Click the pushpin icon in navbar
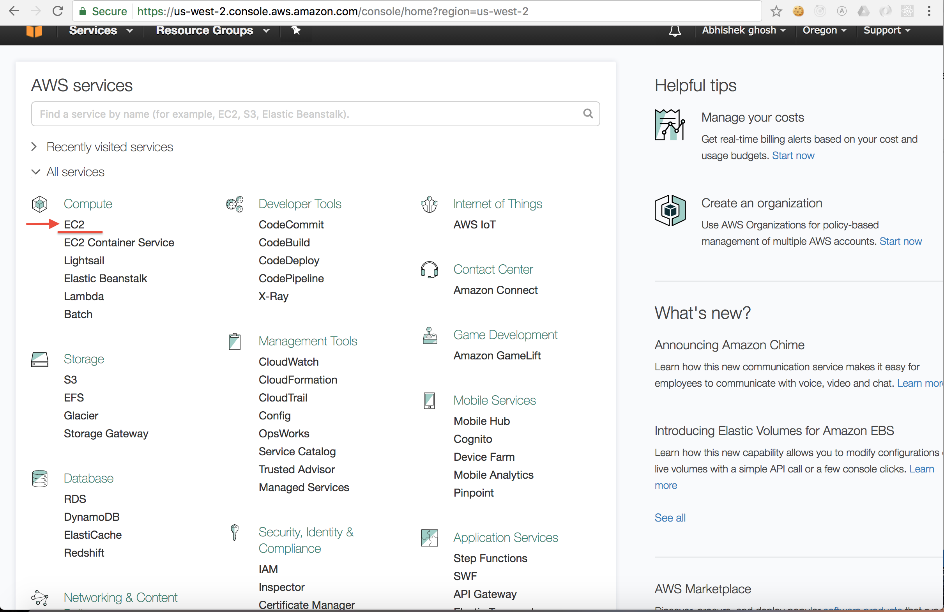The height and width of the screenshot is (612, 944). [x=296, y=30]
